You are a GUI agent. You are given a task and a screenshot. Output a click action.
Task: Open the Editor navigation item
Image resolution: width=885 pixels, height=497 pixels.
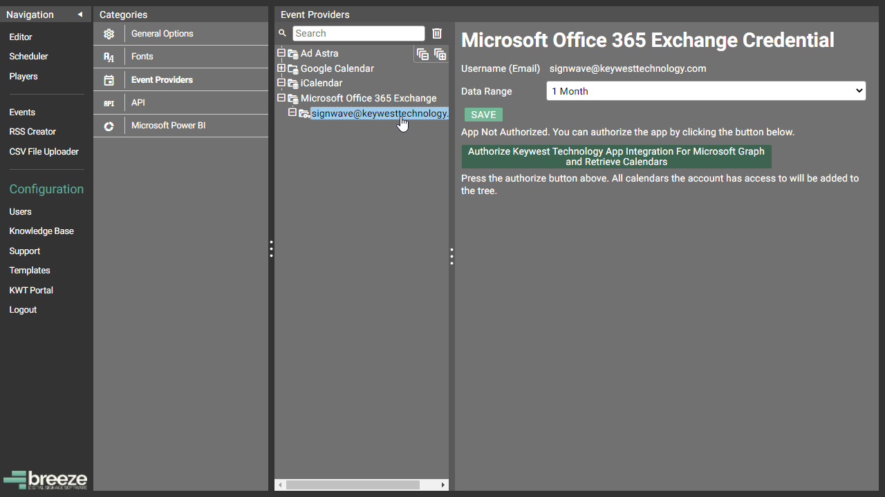[21, 37]
